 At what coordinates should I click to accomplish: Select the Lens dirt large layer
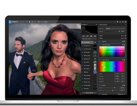coord(89,49)
